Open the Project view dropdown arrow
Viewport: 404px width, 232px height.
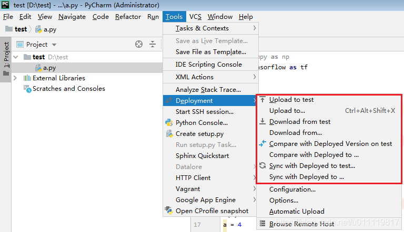pos(54,45)
